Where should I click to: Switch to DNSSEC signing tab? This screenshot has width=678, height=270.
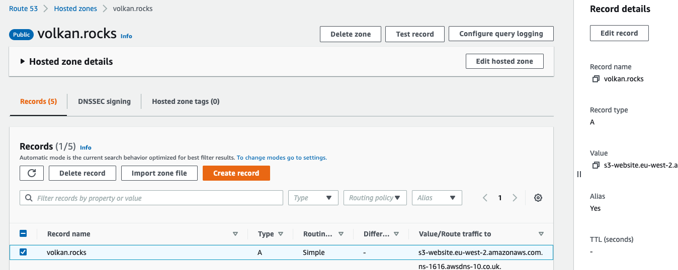click(x=104, y=101)
